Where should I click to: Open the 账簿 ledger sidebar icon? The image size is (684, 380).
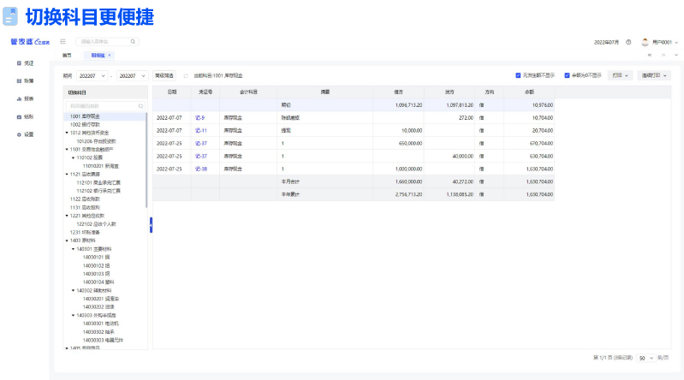pyautogui.click(x=19, y=80)
